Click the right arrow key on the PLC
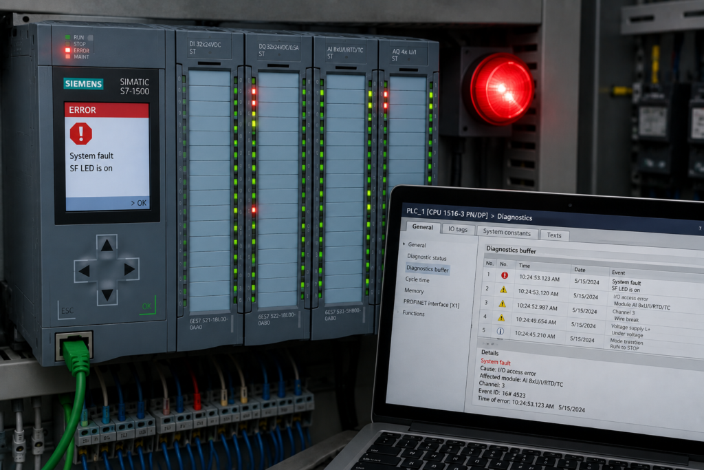704x470 pixels. point(129,269)
